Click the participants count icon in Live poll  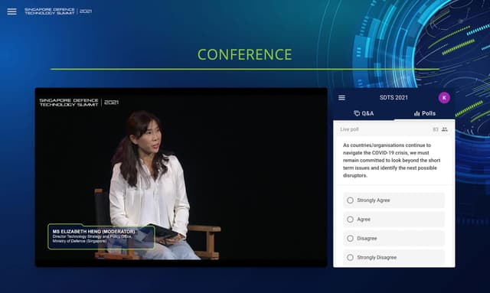444,129
